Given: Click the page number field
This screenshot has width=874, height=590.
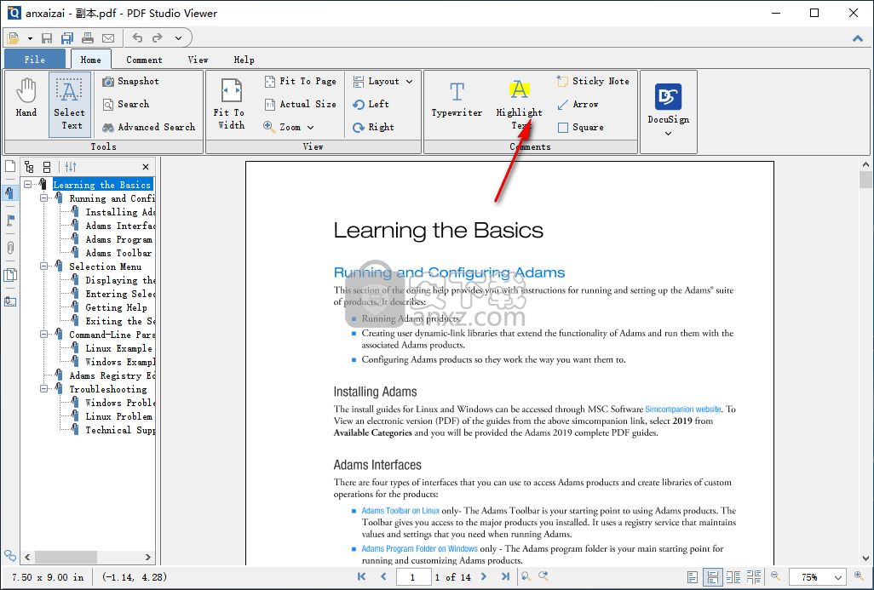Looking at the screenshot, I should 413,577.
